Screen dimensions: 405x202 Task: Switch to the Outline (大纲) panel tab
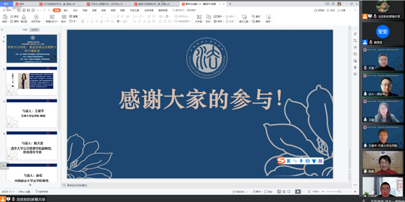25,30
